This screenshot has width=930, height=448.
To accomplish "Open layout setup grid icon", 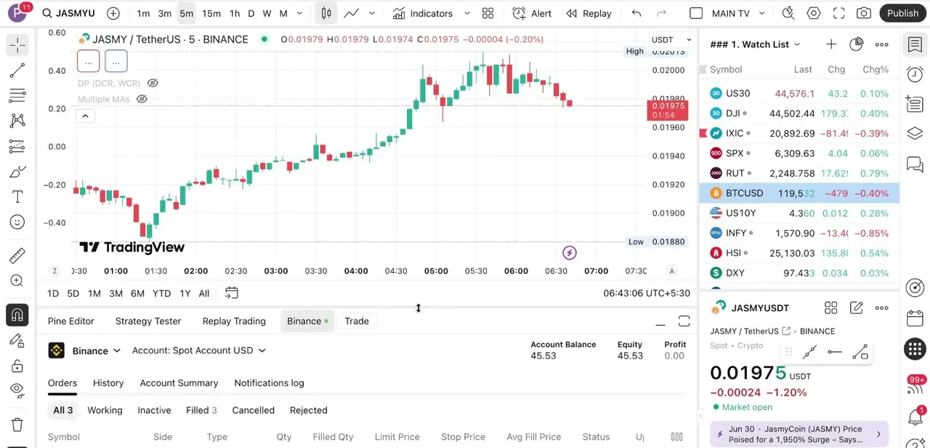I will [488, 13].
